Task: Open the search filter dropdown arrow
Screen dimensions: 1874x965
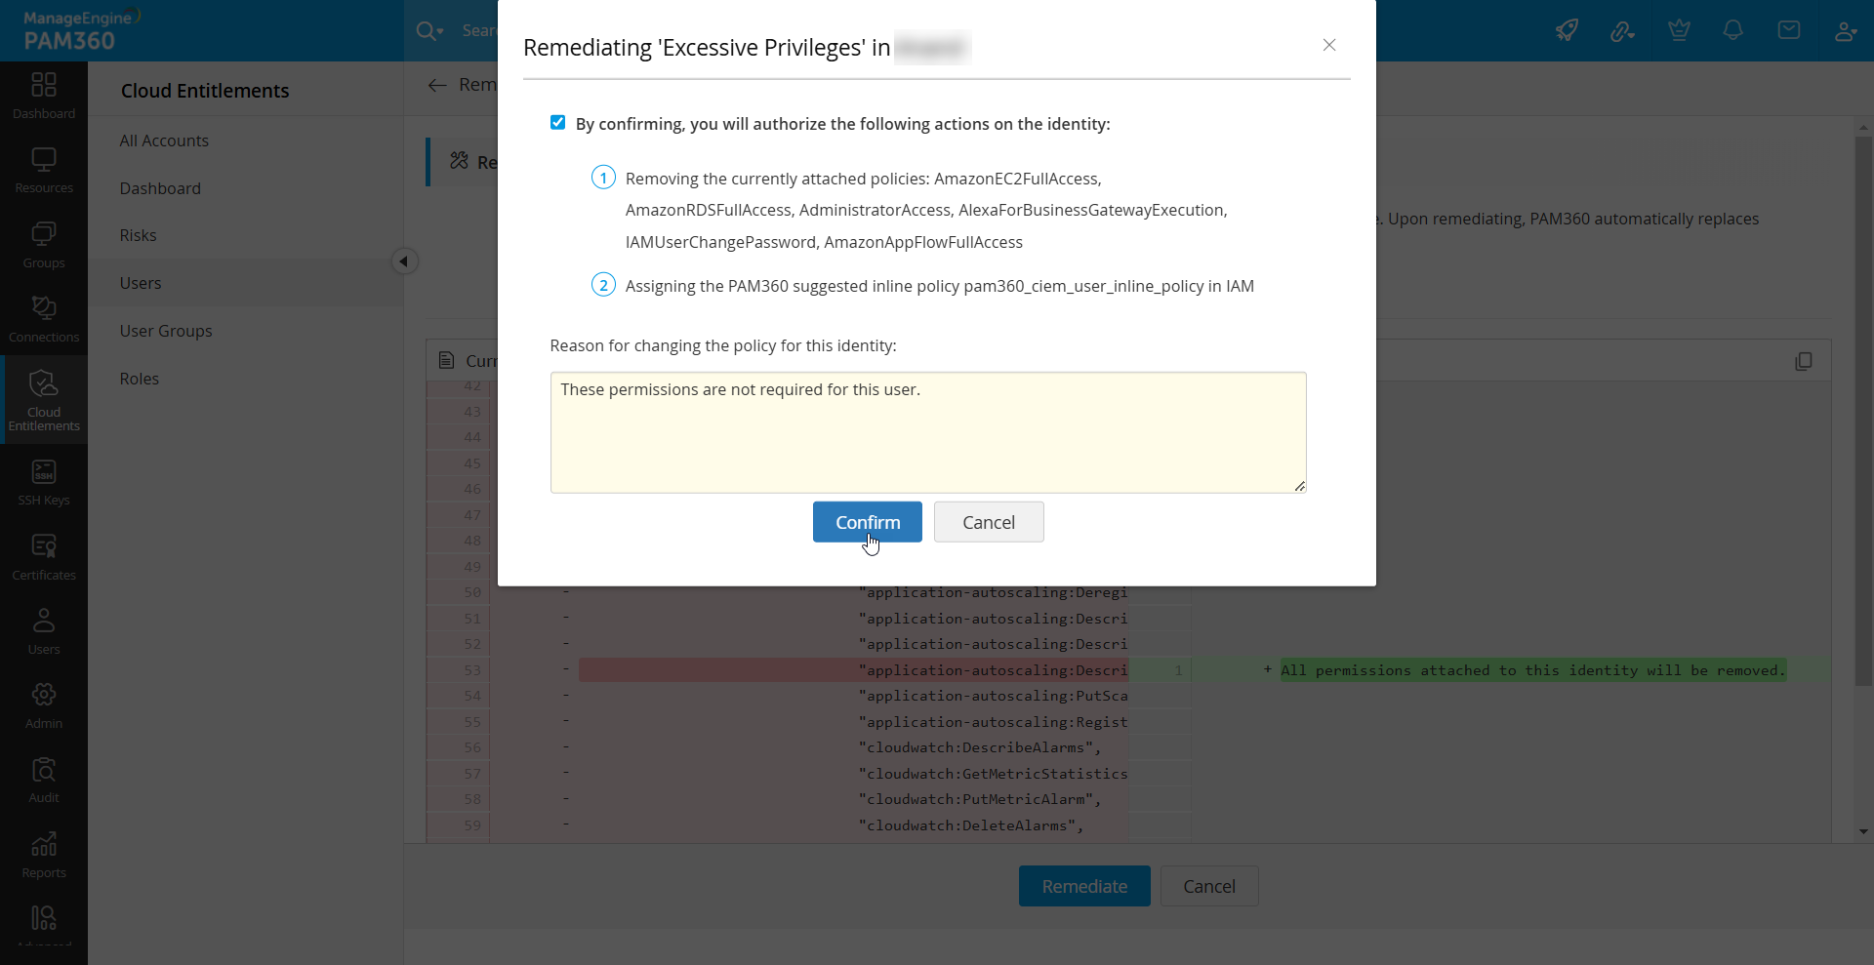Action: 440,31
